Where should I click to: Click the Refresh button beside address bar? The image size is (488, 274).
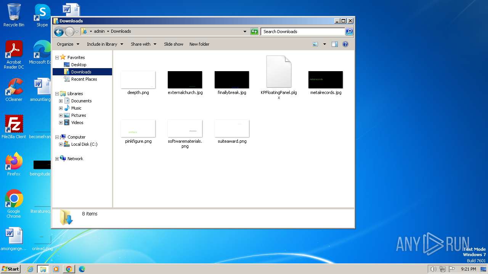[x=254, y=32]
